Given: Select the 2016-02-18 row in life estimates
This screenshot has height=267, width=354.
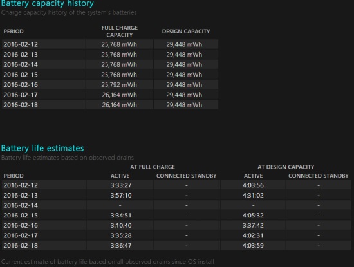Looking at the screenshot, I should 176,246.
